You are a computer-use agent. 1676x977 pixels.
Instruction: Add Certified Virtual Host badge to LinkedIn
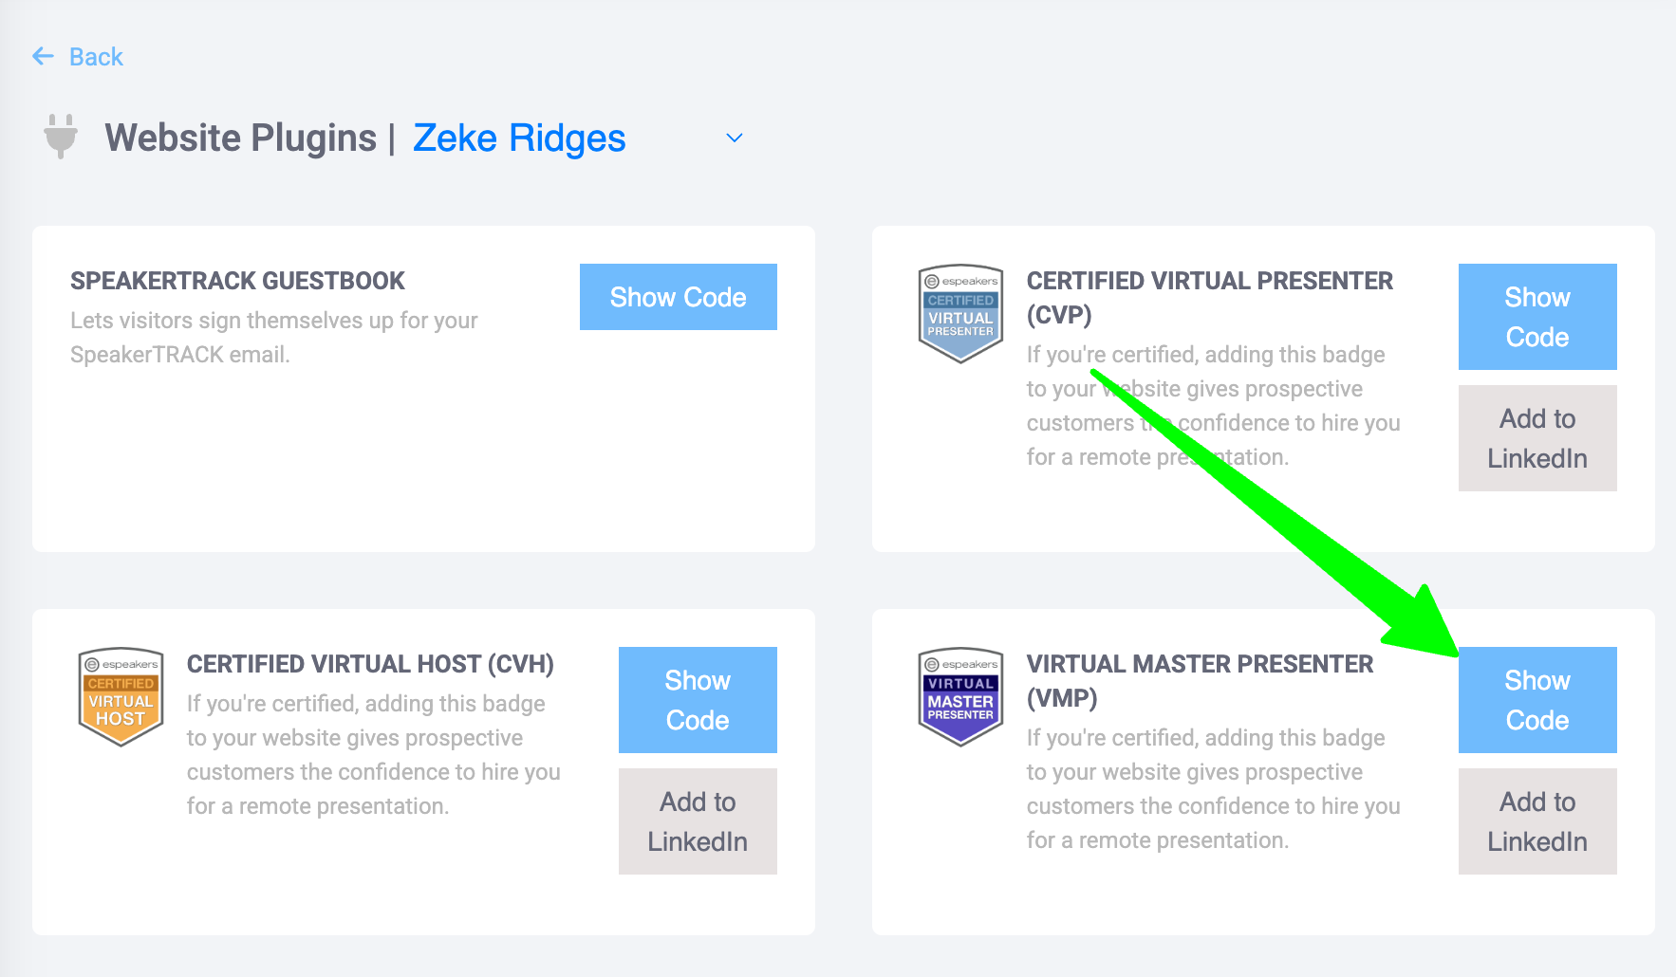697,821
